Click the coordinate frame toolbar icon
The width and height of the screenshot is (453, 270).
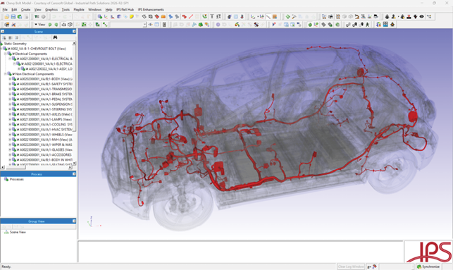pos(106,16)
